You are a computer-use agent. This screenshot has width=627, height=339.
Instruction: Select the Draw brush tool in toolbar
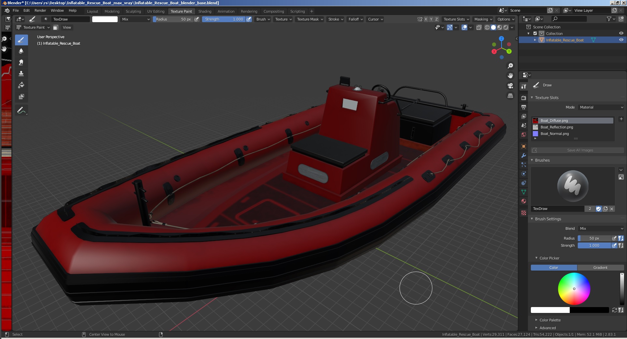[21, 40]
